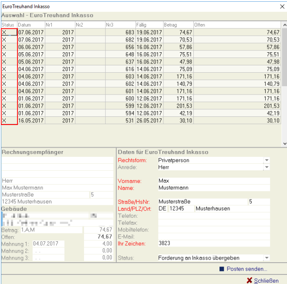
Task: Click Nr3 cell 602
Action: coord(121,84)
